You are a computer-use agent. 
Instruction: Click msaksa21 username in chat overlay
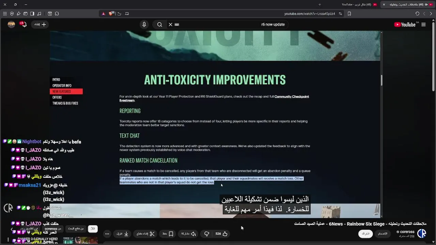(30, 185)
